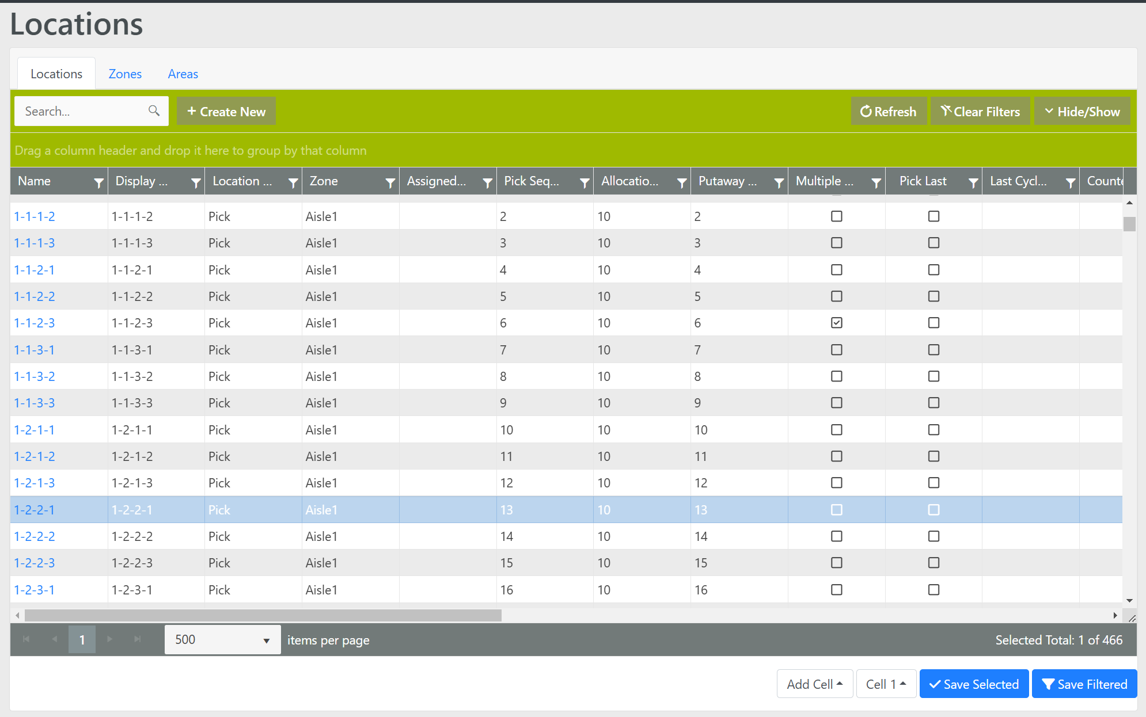Click the search magnifier icon
1146x717 pixels.
pyautogui.click(x=154, y=110)
